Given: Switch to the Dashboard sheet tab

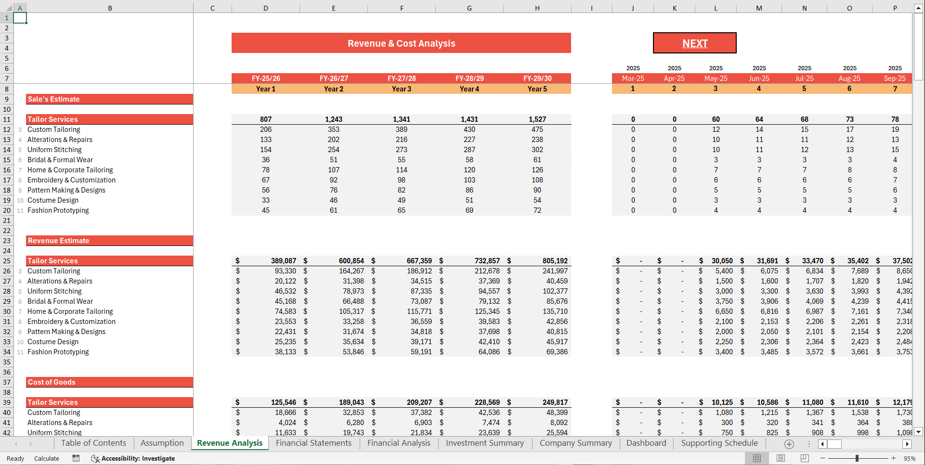Looking at the screenshot, I should (646, 443).
